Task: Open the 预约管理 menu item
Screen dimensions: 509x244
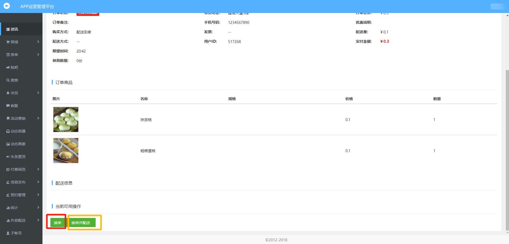Action: point(18,195)
